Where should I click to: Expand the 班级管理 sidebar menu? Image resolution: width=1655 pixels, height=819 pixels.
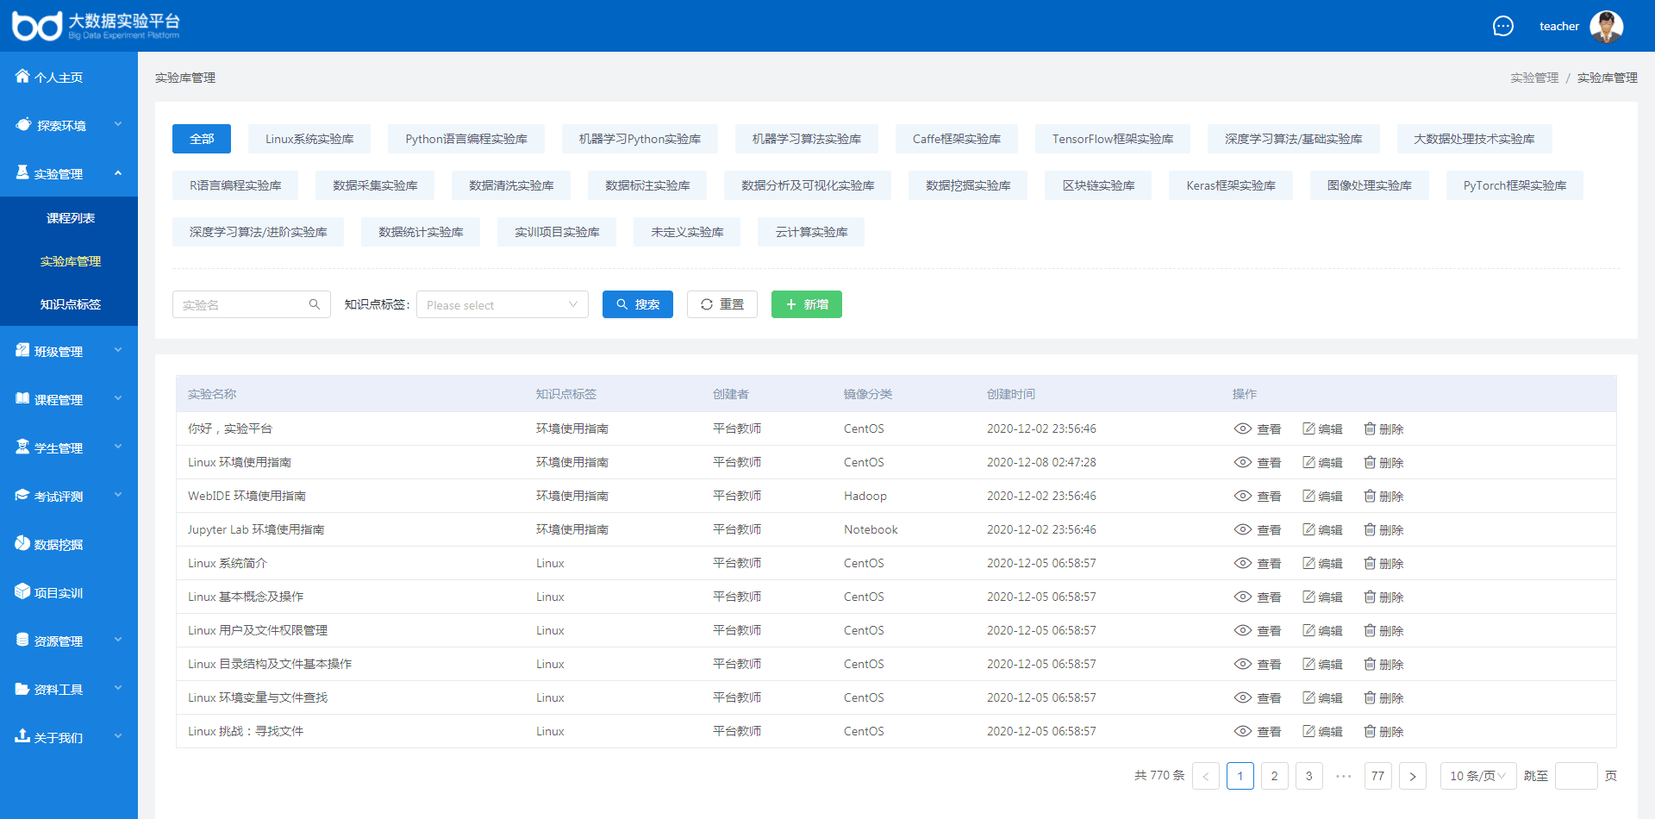click(x=69, y=351)
